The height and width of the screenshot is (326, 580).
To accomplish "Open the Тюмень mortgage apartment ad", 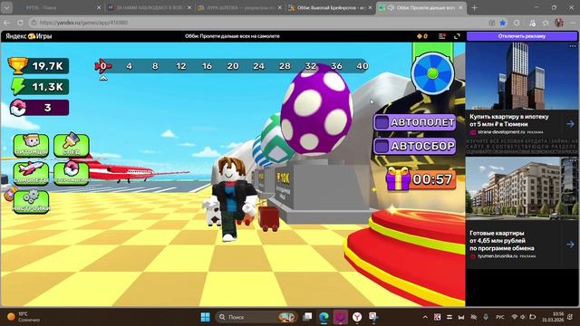I will point(509,120).
